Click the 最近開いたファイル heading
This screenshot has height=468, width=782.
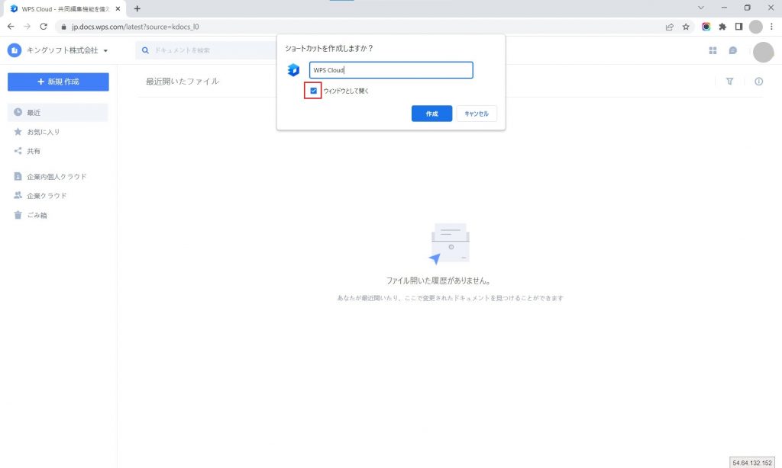click(183, 81)
